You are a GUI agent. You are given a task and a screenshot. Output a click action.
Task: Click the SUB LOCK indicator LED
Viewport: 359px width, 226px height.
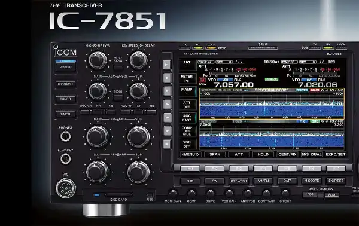(341, 48)
